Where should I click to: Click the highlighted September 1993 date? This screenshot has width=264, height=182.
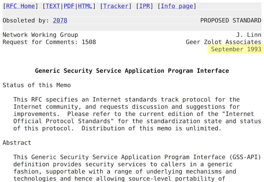coord(236,49)
